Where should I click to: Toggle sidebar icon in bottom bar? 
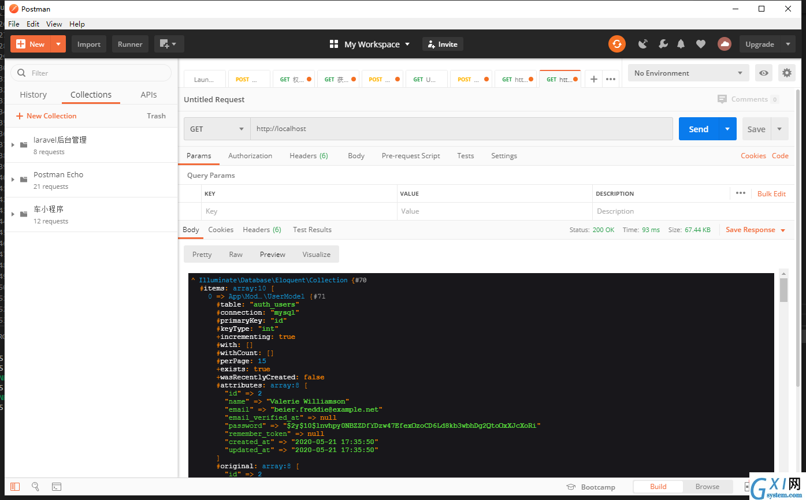(15, 487)
